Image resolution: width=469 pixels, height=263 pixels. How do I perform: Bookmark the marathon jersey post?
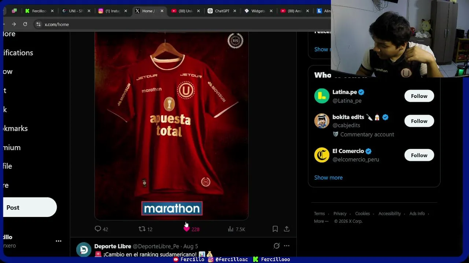point(275,229)
